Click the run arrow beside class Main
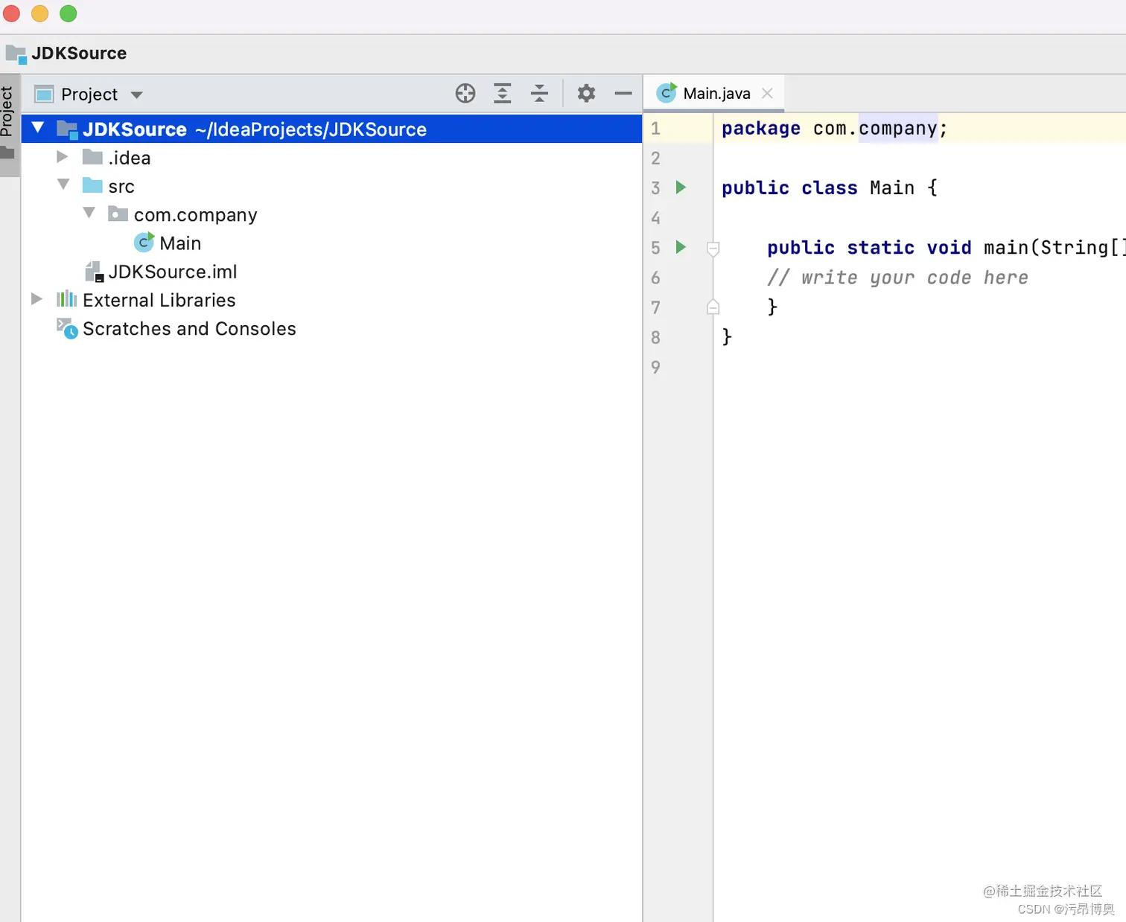 (x=681, y=187)
